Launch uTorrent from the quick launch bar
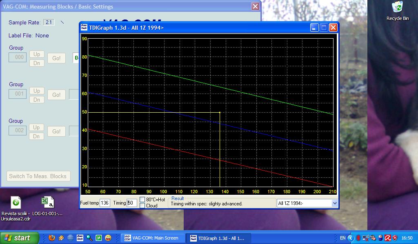418x244 pixels. pyautogui.click(x=99, y=238)
